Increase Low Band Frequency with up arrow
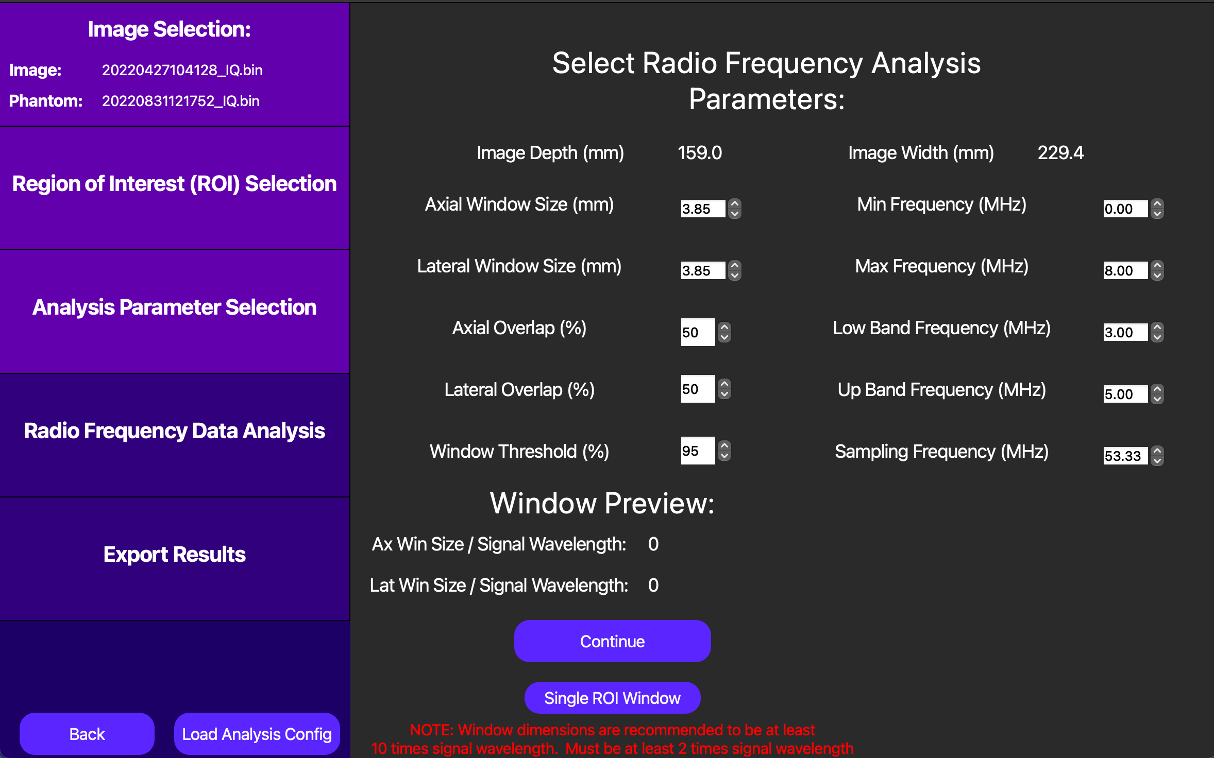This screenshot has width=1214, height=758. (x=1157, y=328)
